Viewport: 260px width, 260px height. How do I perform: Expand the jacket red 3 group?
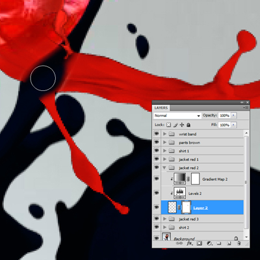[164, 219]
